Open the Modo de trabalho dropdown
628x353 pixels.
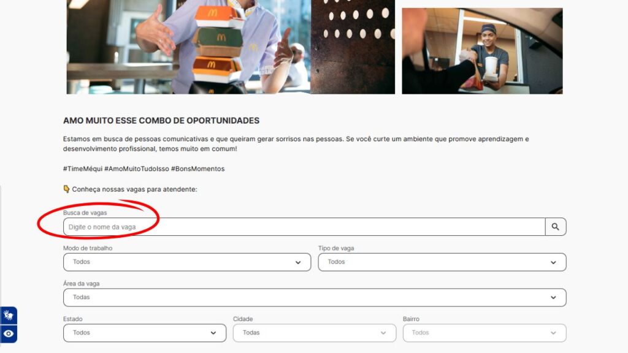coord(187,262)
